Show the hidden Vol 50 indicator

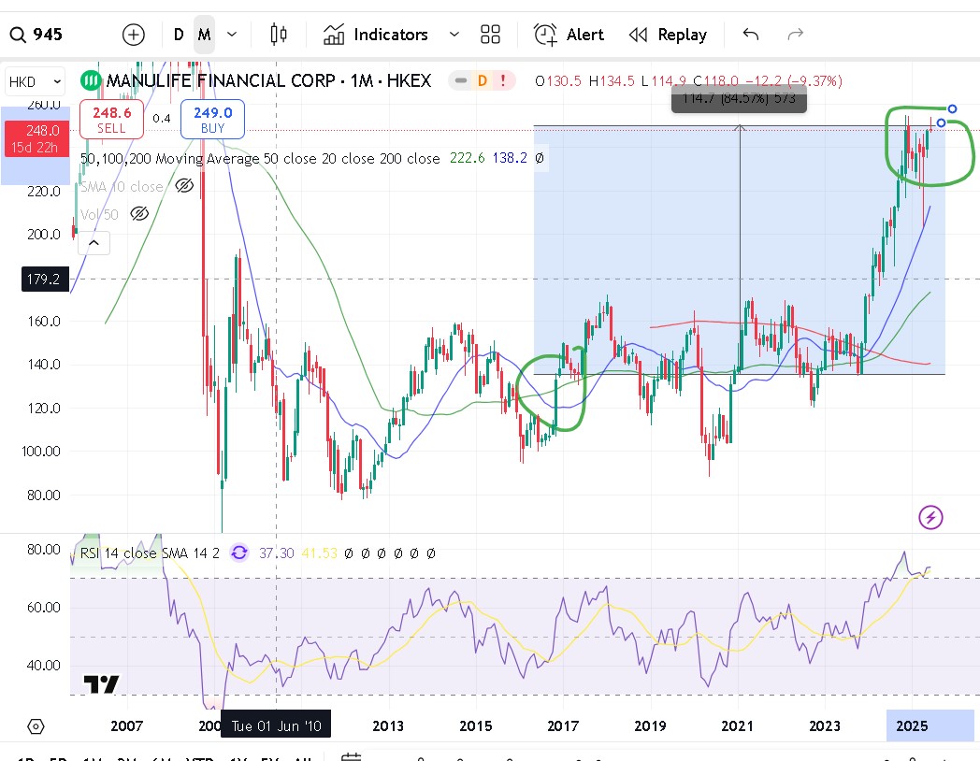139,214
